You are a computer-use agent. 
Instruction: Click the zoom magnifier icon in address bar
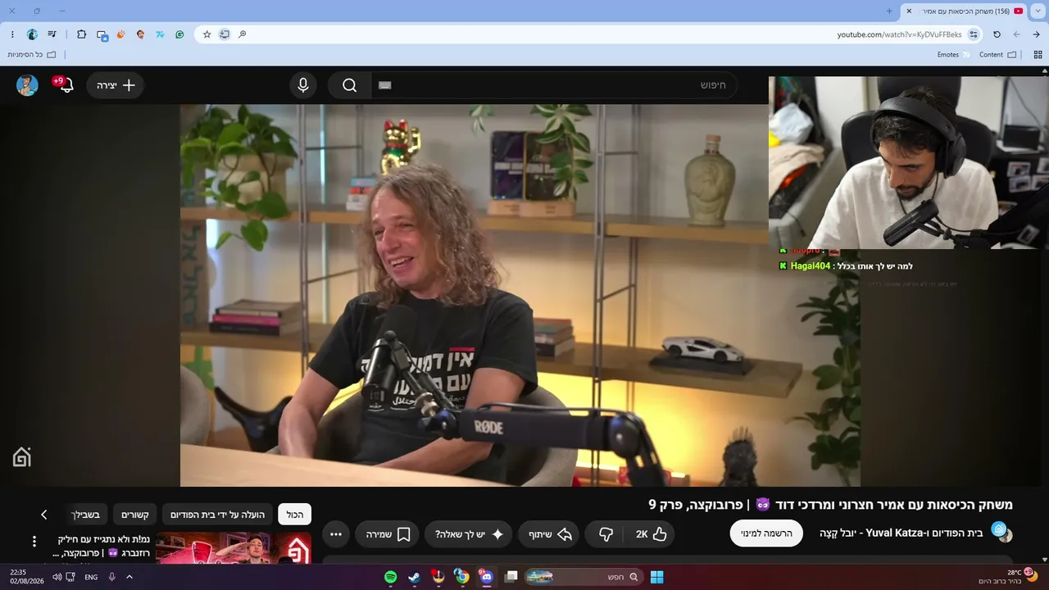[x=242, y=34]
